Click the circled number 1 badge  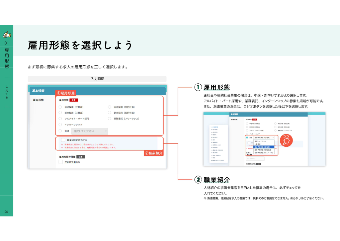tap(198, 87)
